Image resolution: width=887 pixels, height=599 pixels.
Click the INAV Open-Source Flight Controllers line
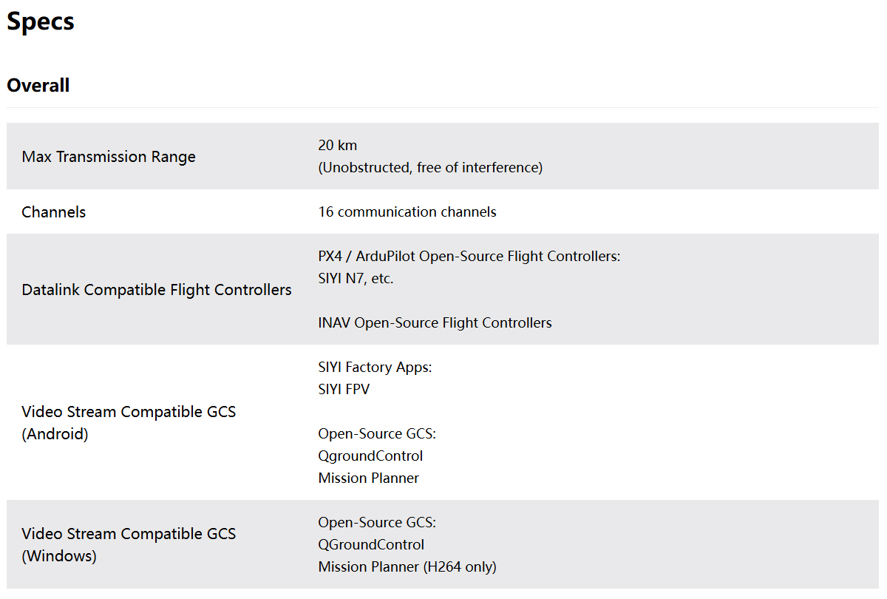pos(435,322)
